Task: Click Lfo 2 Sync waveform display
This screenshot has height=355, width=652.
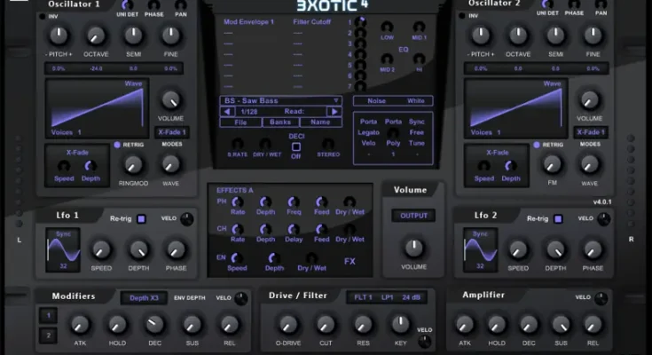Action: pos(480,250)
